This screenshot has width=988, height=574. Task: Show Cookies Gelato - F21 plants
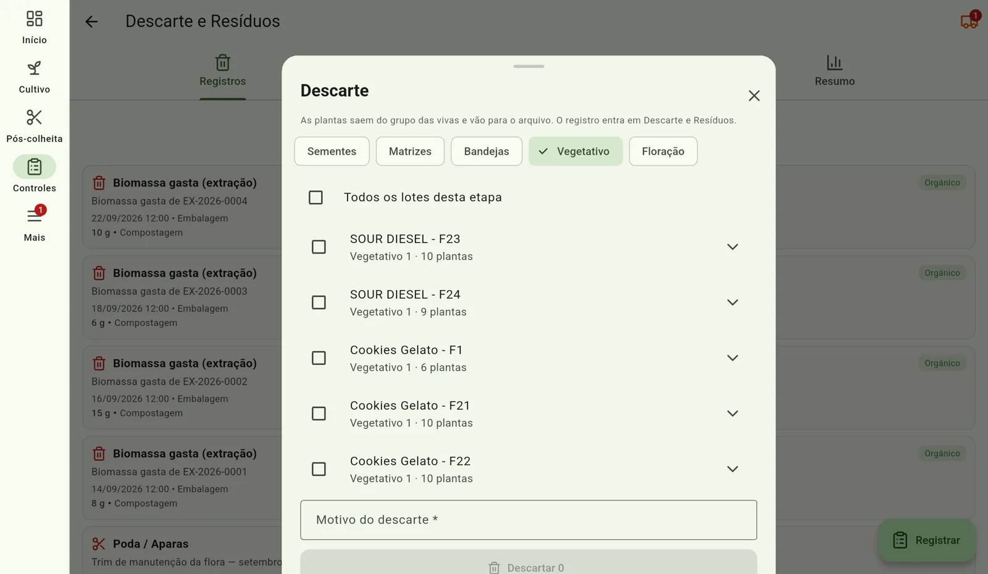pos(732,414)
